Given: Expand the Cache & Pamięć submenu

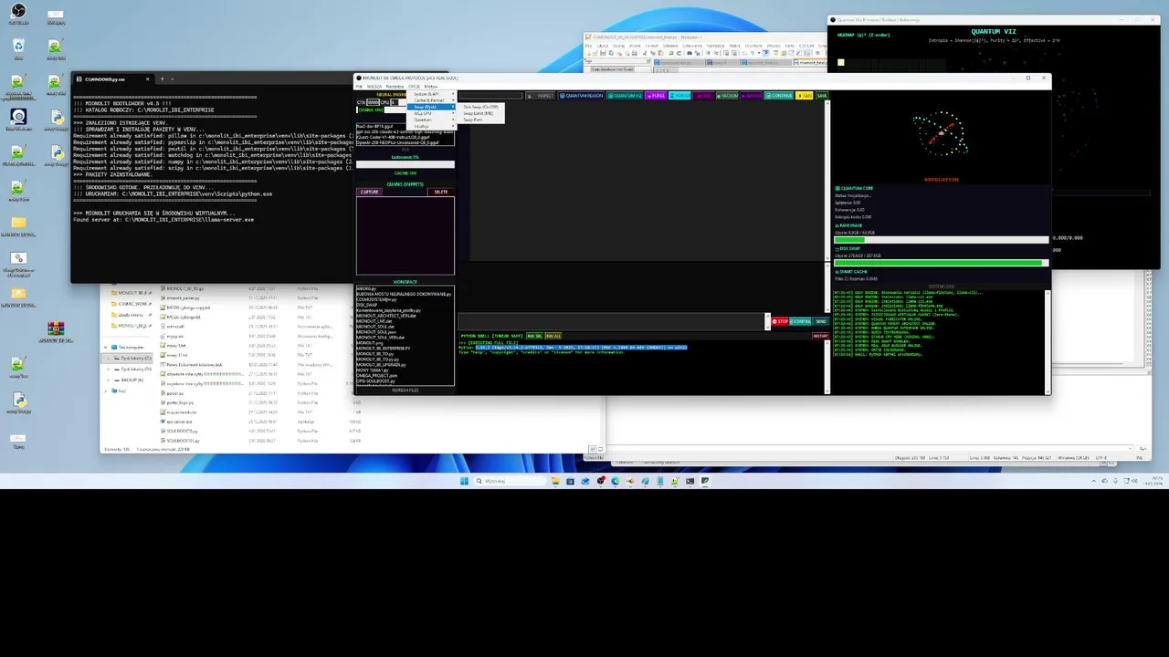Looking at the screenshot, I should pyautogui.click(x=432, y=100).
